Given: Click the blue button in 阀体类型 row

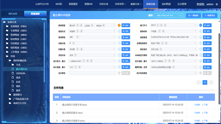Looking at the screenshot, I should pyautogui.click(x=126, y=25).
